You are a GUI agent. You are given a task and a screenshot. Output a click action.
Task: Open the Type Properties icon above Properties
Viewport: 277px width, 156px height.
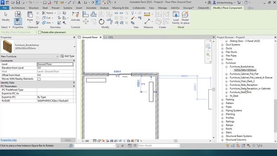(x=18, y=14)
